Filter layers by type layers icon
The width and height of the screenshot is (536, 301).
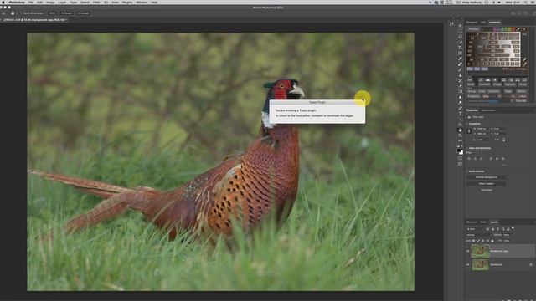pos(497,229)
